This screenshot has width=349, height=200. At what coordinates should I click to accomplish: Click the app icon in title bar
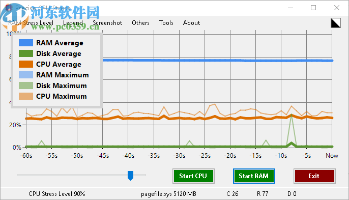pyautogui.click(x=9, y=8)
